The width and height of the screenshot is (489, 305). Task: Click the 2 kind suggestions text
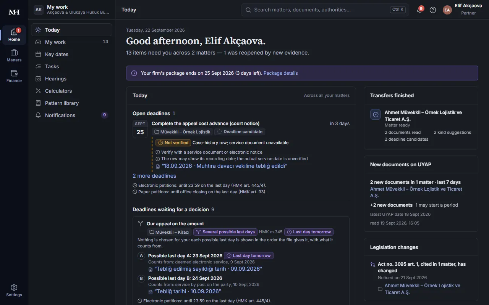(x=452, y=132)
